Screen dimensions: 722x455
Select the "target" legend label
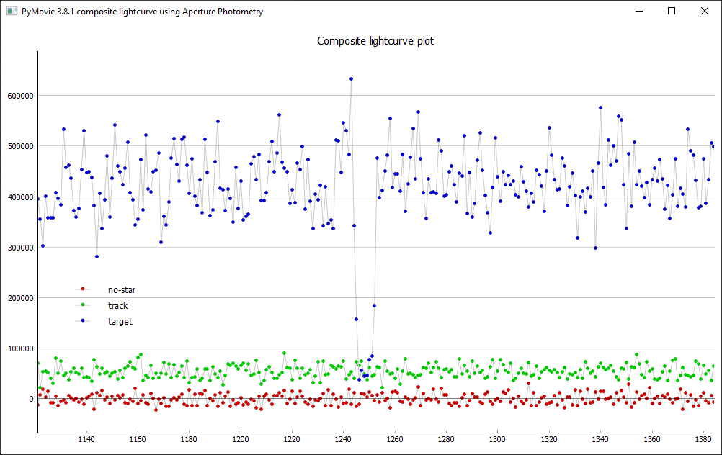120,322
